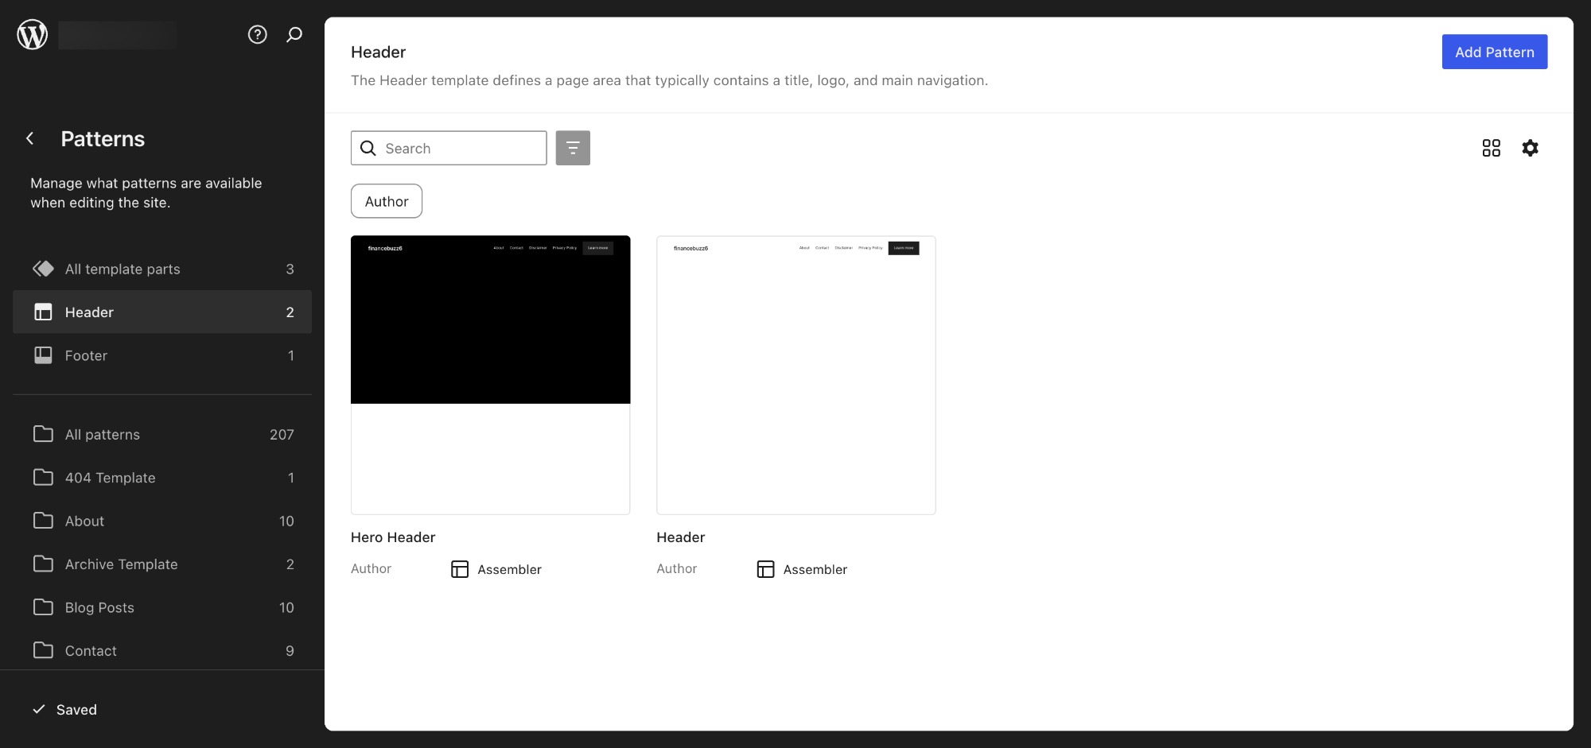
Task: Select the Footer template part category
Action: pyautogui.click(x=162, y=355)
